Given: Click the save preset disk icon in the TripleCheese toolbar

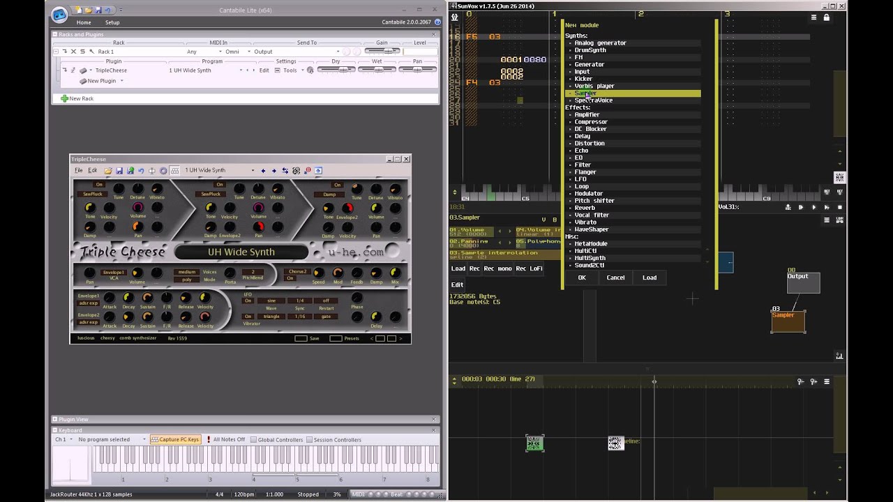Looking at the screenshot, I should pyautogui.click(x=119, y=170).
